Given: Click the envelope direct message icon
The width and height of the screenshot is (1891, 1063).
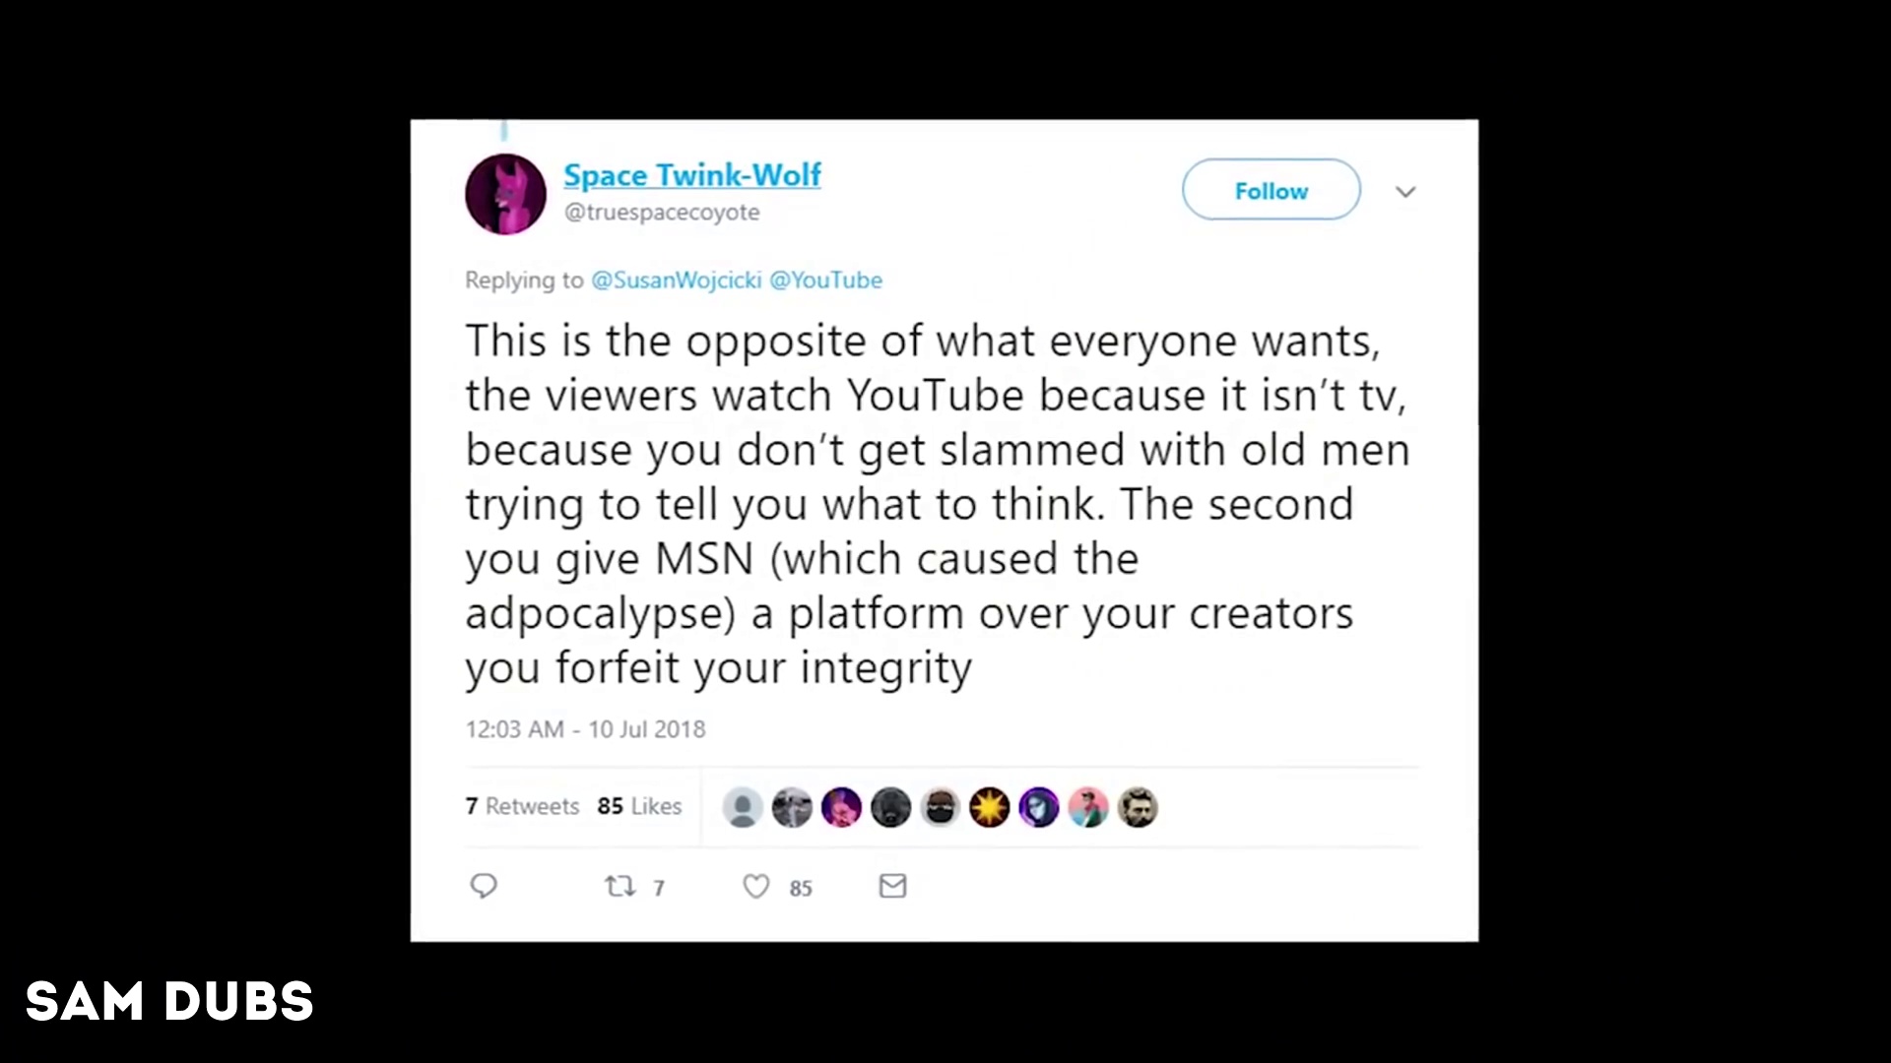Looking at the screenshot, I should click(892, 886).
